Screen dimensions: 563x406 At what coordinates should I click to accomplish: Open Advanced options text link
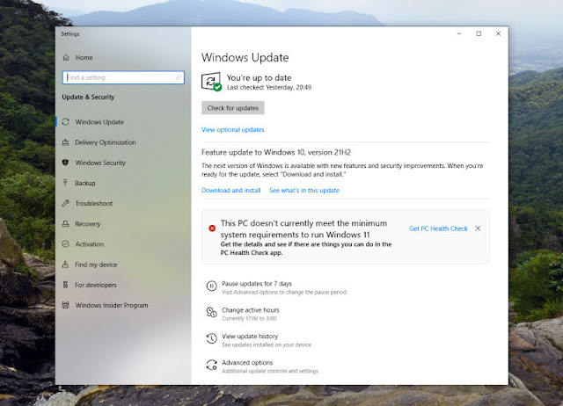[247, 363]
